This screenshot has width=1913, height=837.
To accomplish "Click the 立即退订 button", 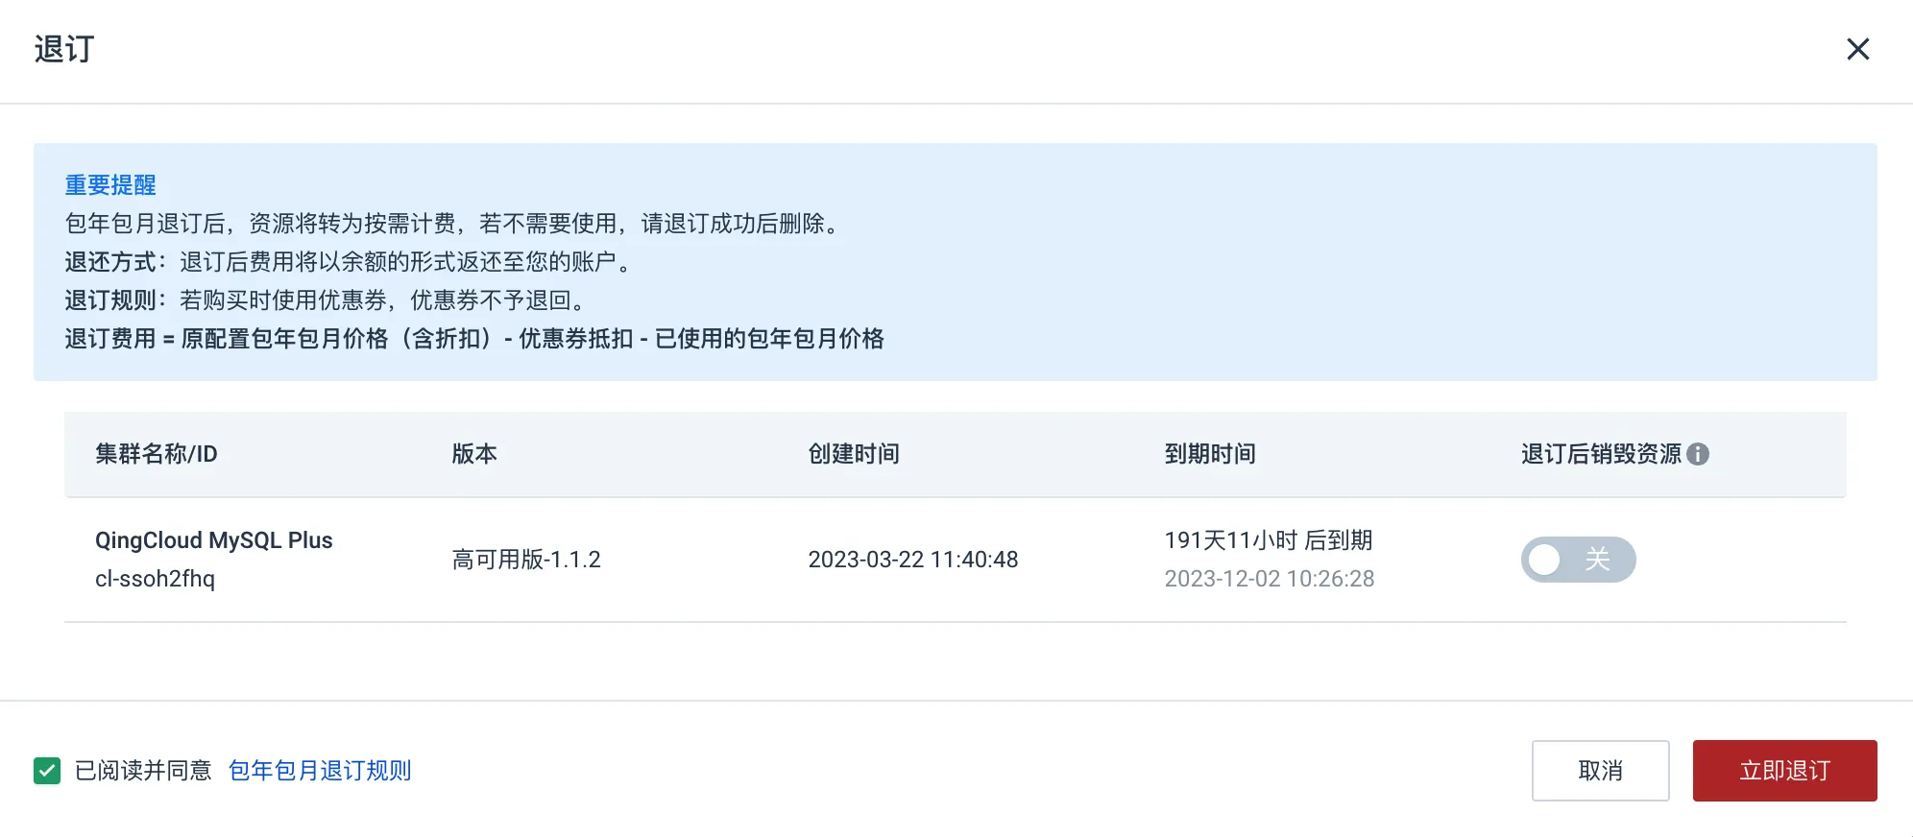I will pyautogui.click(x=1784, y=771).
